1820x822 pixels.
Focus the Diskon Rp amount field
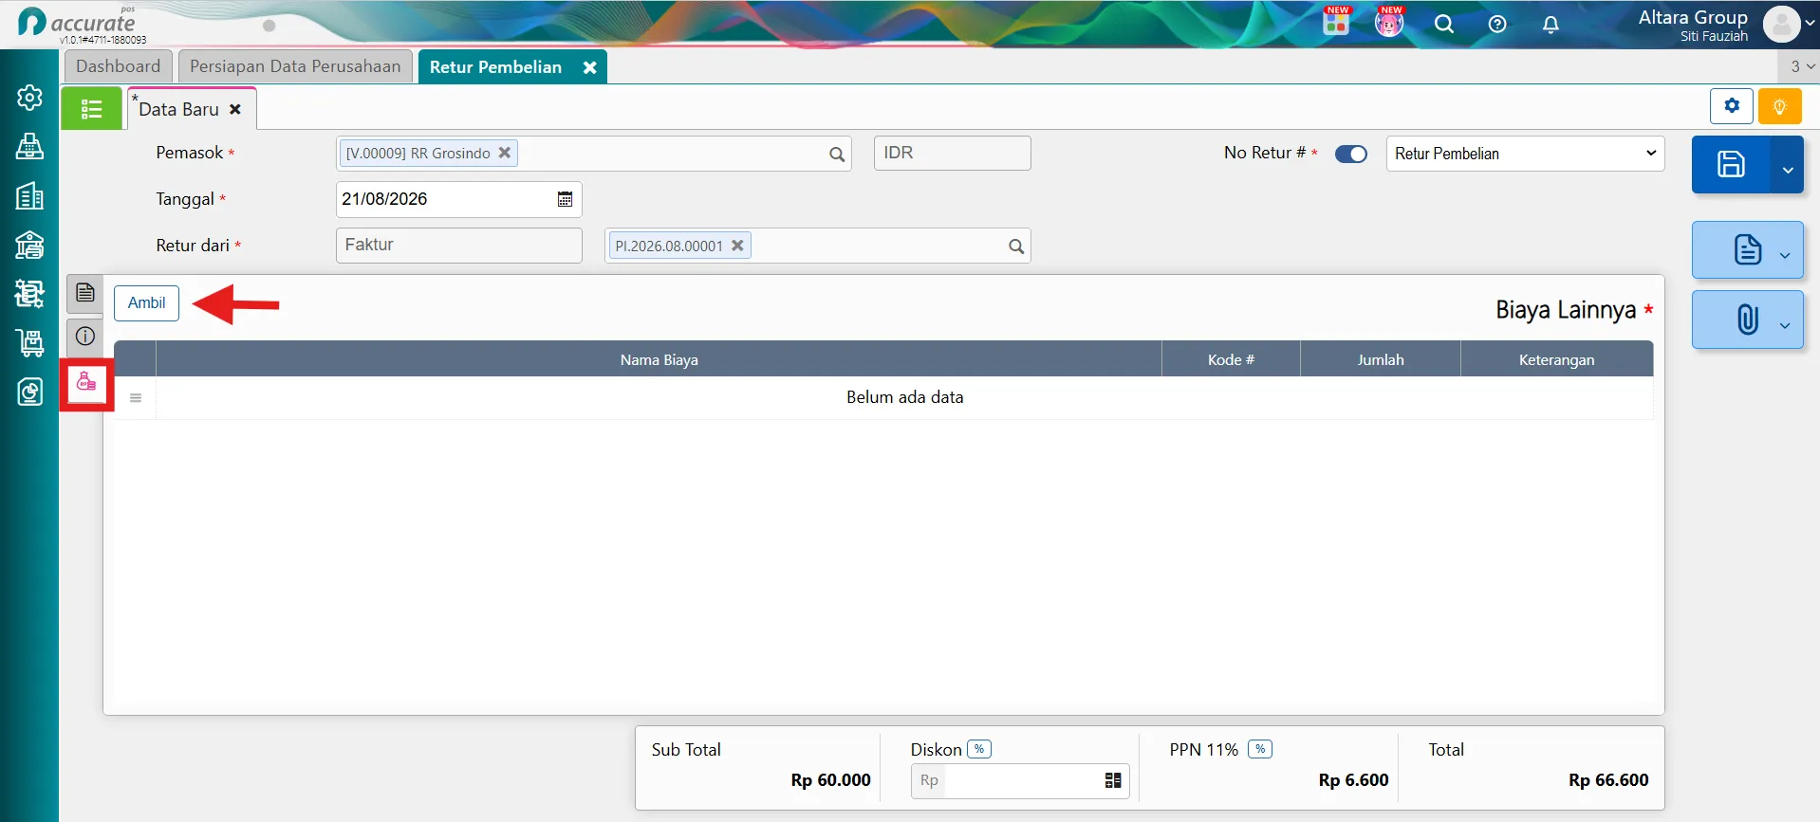(x=1020, y=780)
